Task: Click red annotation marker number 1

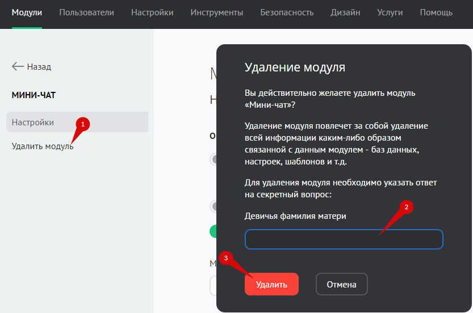Action: 83,123
